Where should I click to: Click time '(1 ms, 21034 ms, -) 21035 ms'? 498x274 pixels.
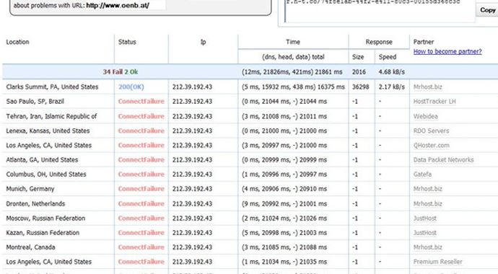tap(284, 262)
